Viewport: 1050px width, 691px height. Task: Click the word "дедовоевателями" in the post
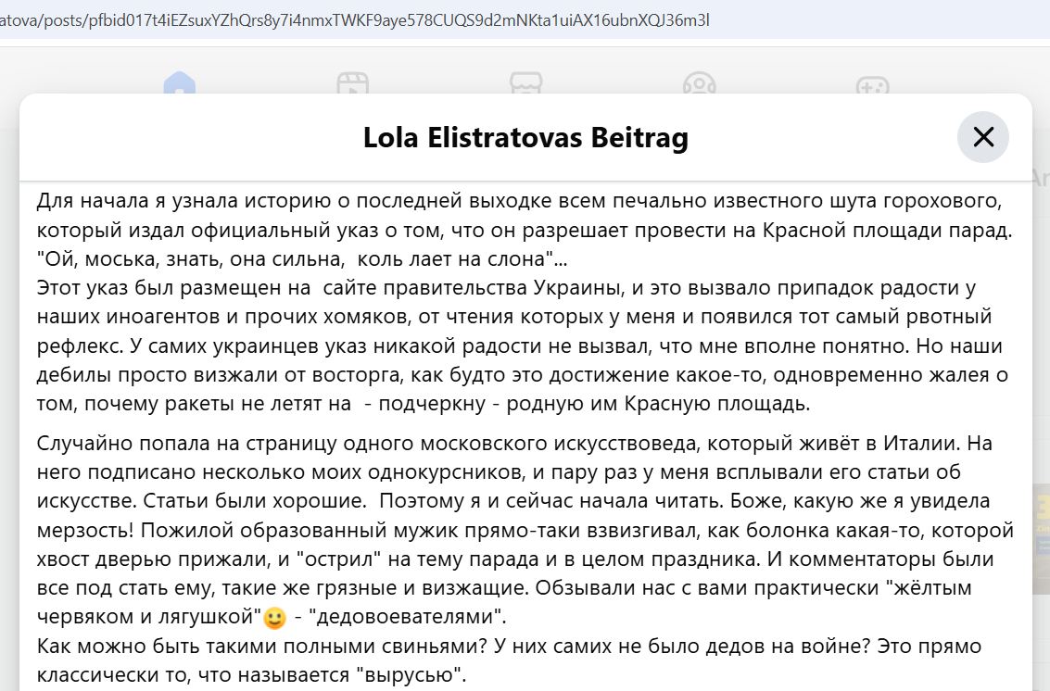click(x=405, y=617)
